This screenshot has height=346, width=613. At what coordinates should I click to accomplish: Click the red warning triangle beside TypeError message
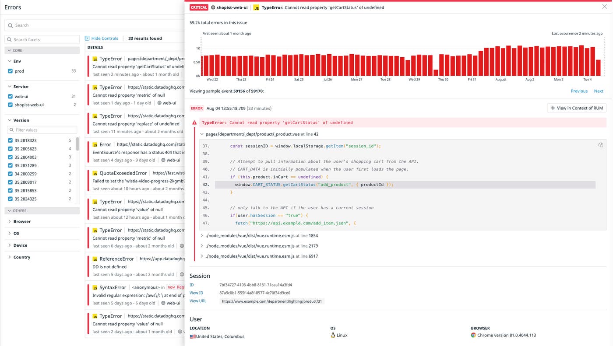195,123
